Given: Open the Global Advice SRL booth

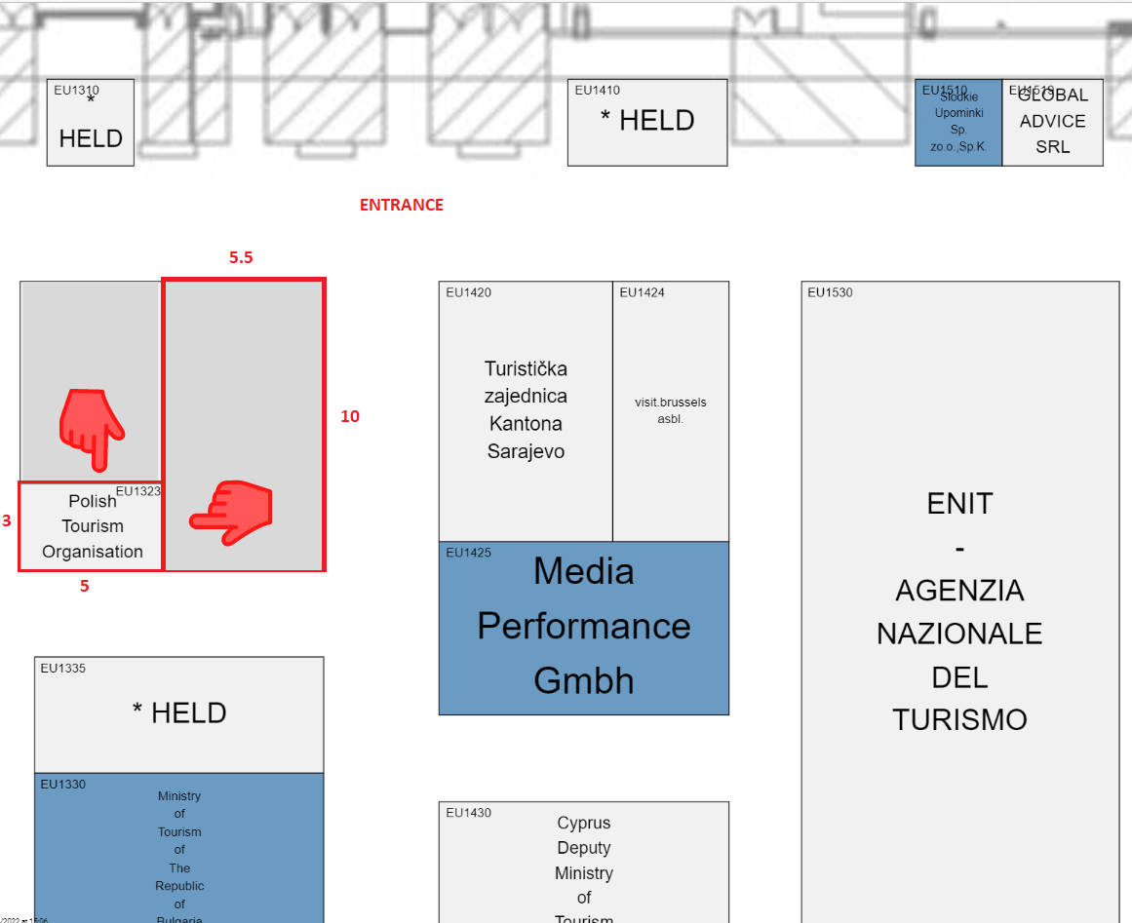Looking at the screenshot, I should 1053,122.
